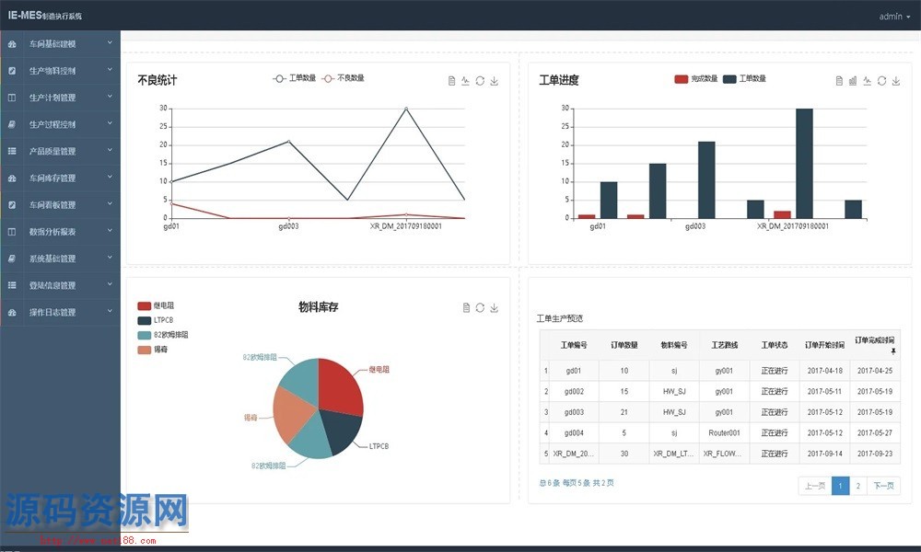Click the tallest bar in 工单进度 chart
Image resolution: width=921 pixels, height=552 pixels.
click(x=804, y=163)
